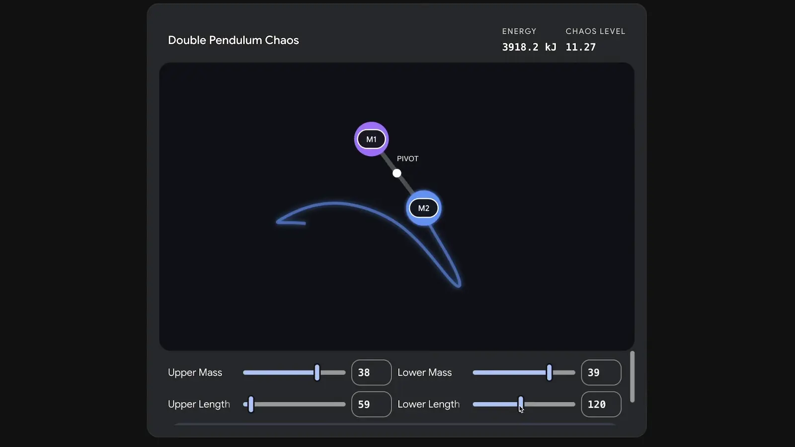Click the Chaos Level value 11.27

[580, 47]
